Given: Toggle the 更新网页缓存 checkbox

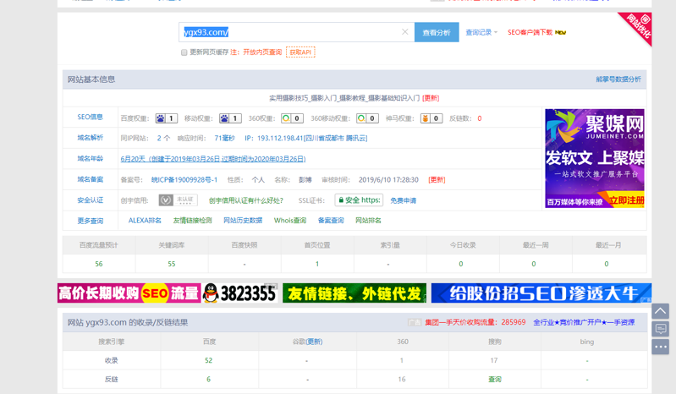Looking at the screenshot, I should [x=184, y=52].
